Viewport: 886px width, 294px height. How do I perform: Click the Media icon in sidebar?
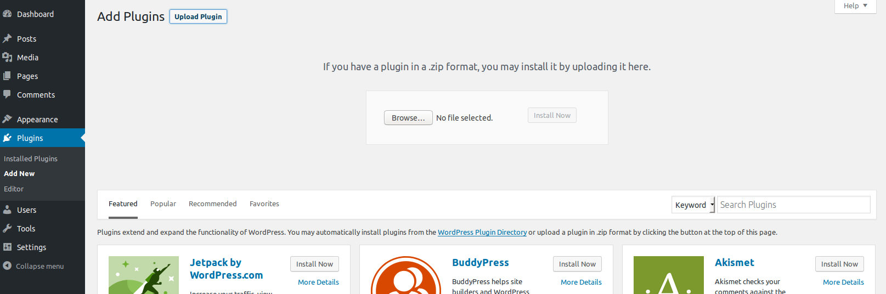pos(7,57)
